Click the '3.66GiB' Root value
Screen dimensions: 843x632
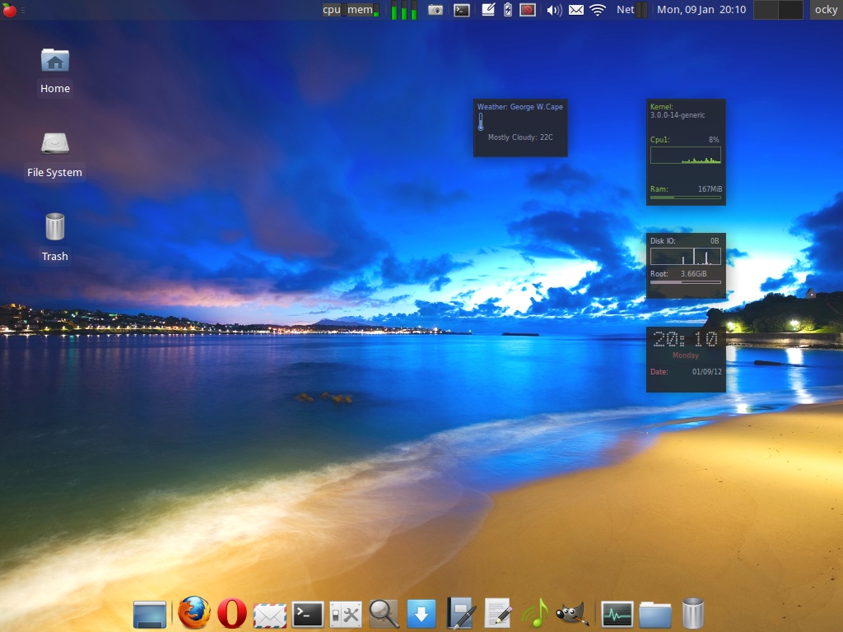coord(693,274)
